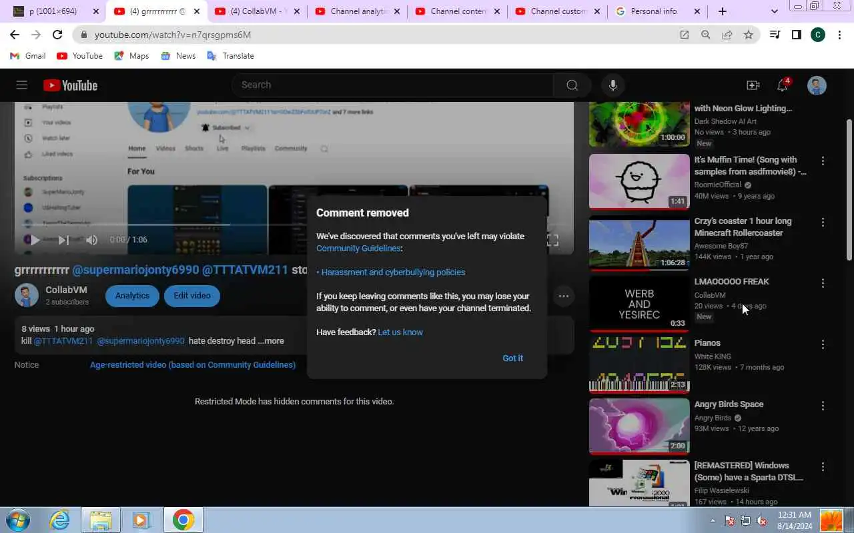This screenshot has height=533, width=854.
Task: Open the Chrome three-dot menu
Action: [839, 35]
